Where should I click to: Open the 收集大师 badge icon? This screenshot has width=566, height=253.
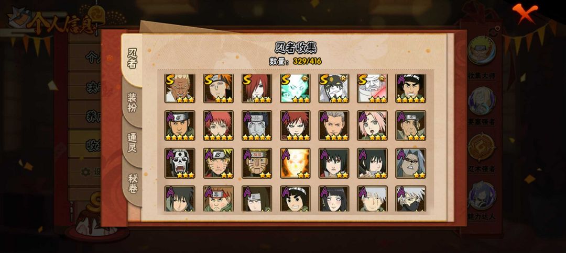click(482, 50)
